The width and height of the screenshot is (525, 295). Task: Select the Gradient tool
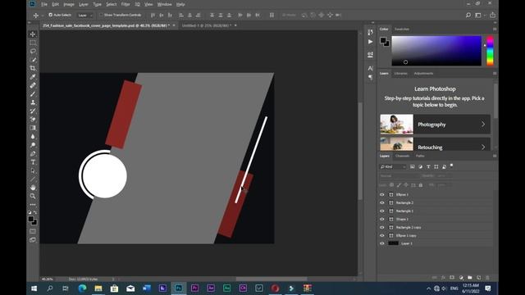click(33, 128)
